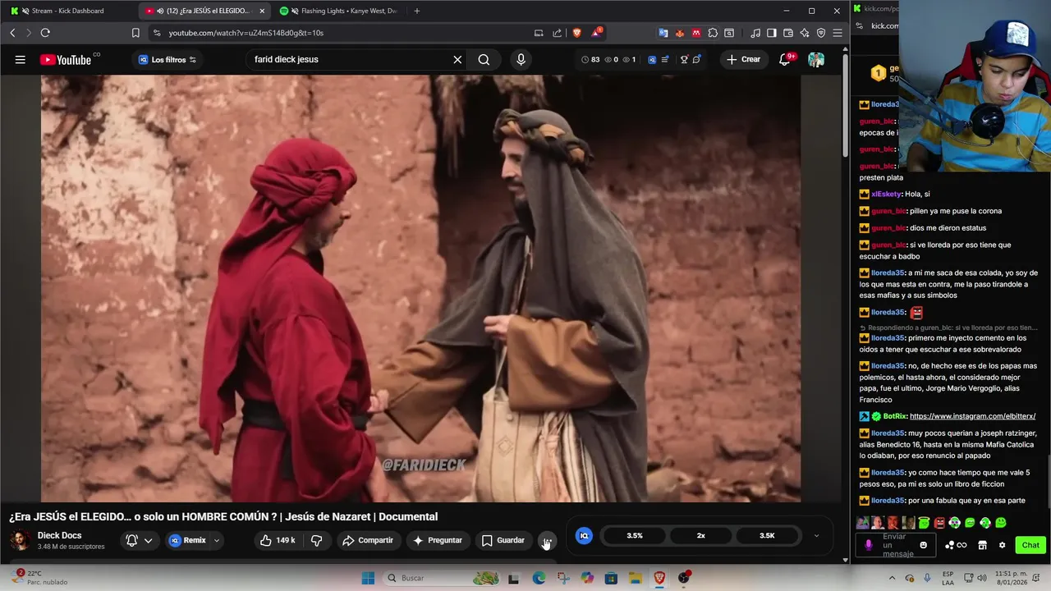Viewport: 1051px width, 591px height.
Task: Click the purple microphone in Kick chat
Action: click(869, 545)
